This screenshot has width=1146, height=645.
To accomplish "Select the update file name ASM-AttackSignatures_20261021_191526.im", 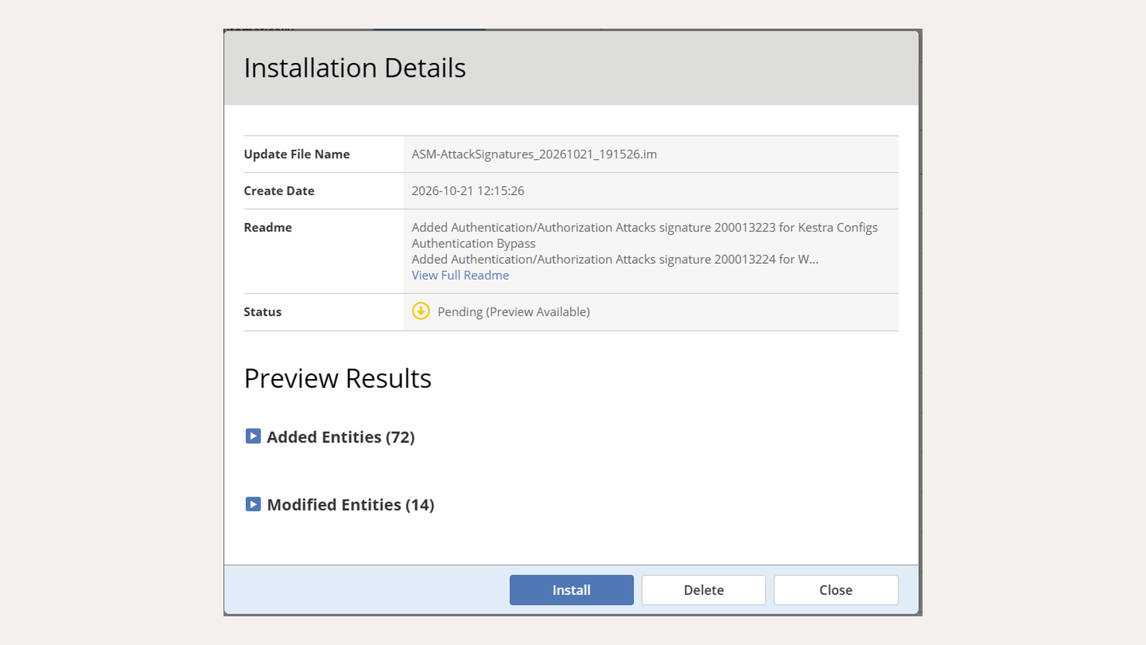I will [x=534, y=154].
